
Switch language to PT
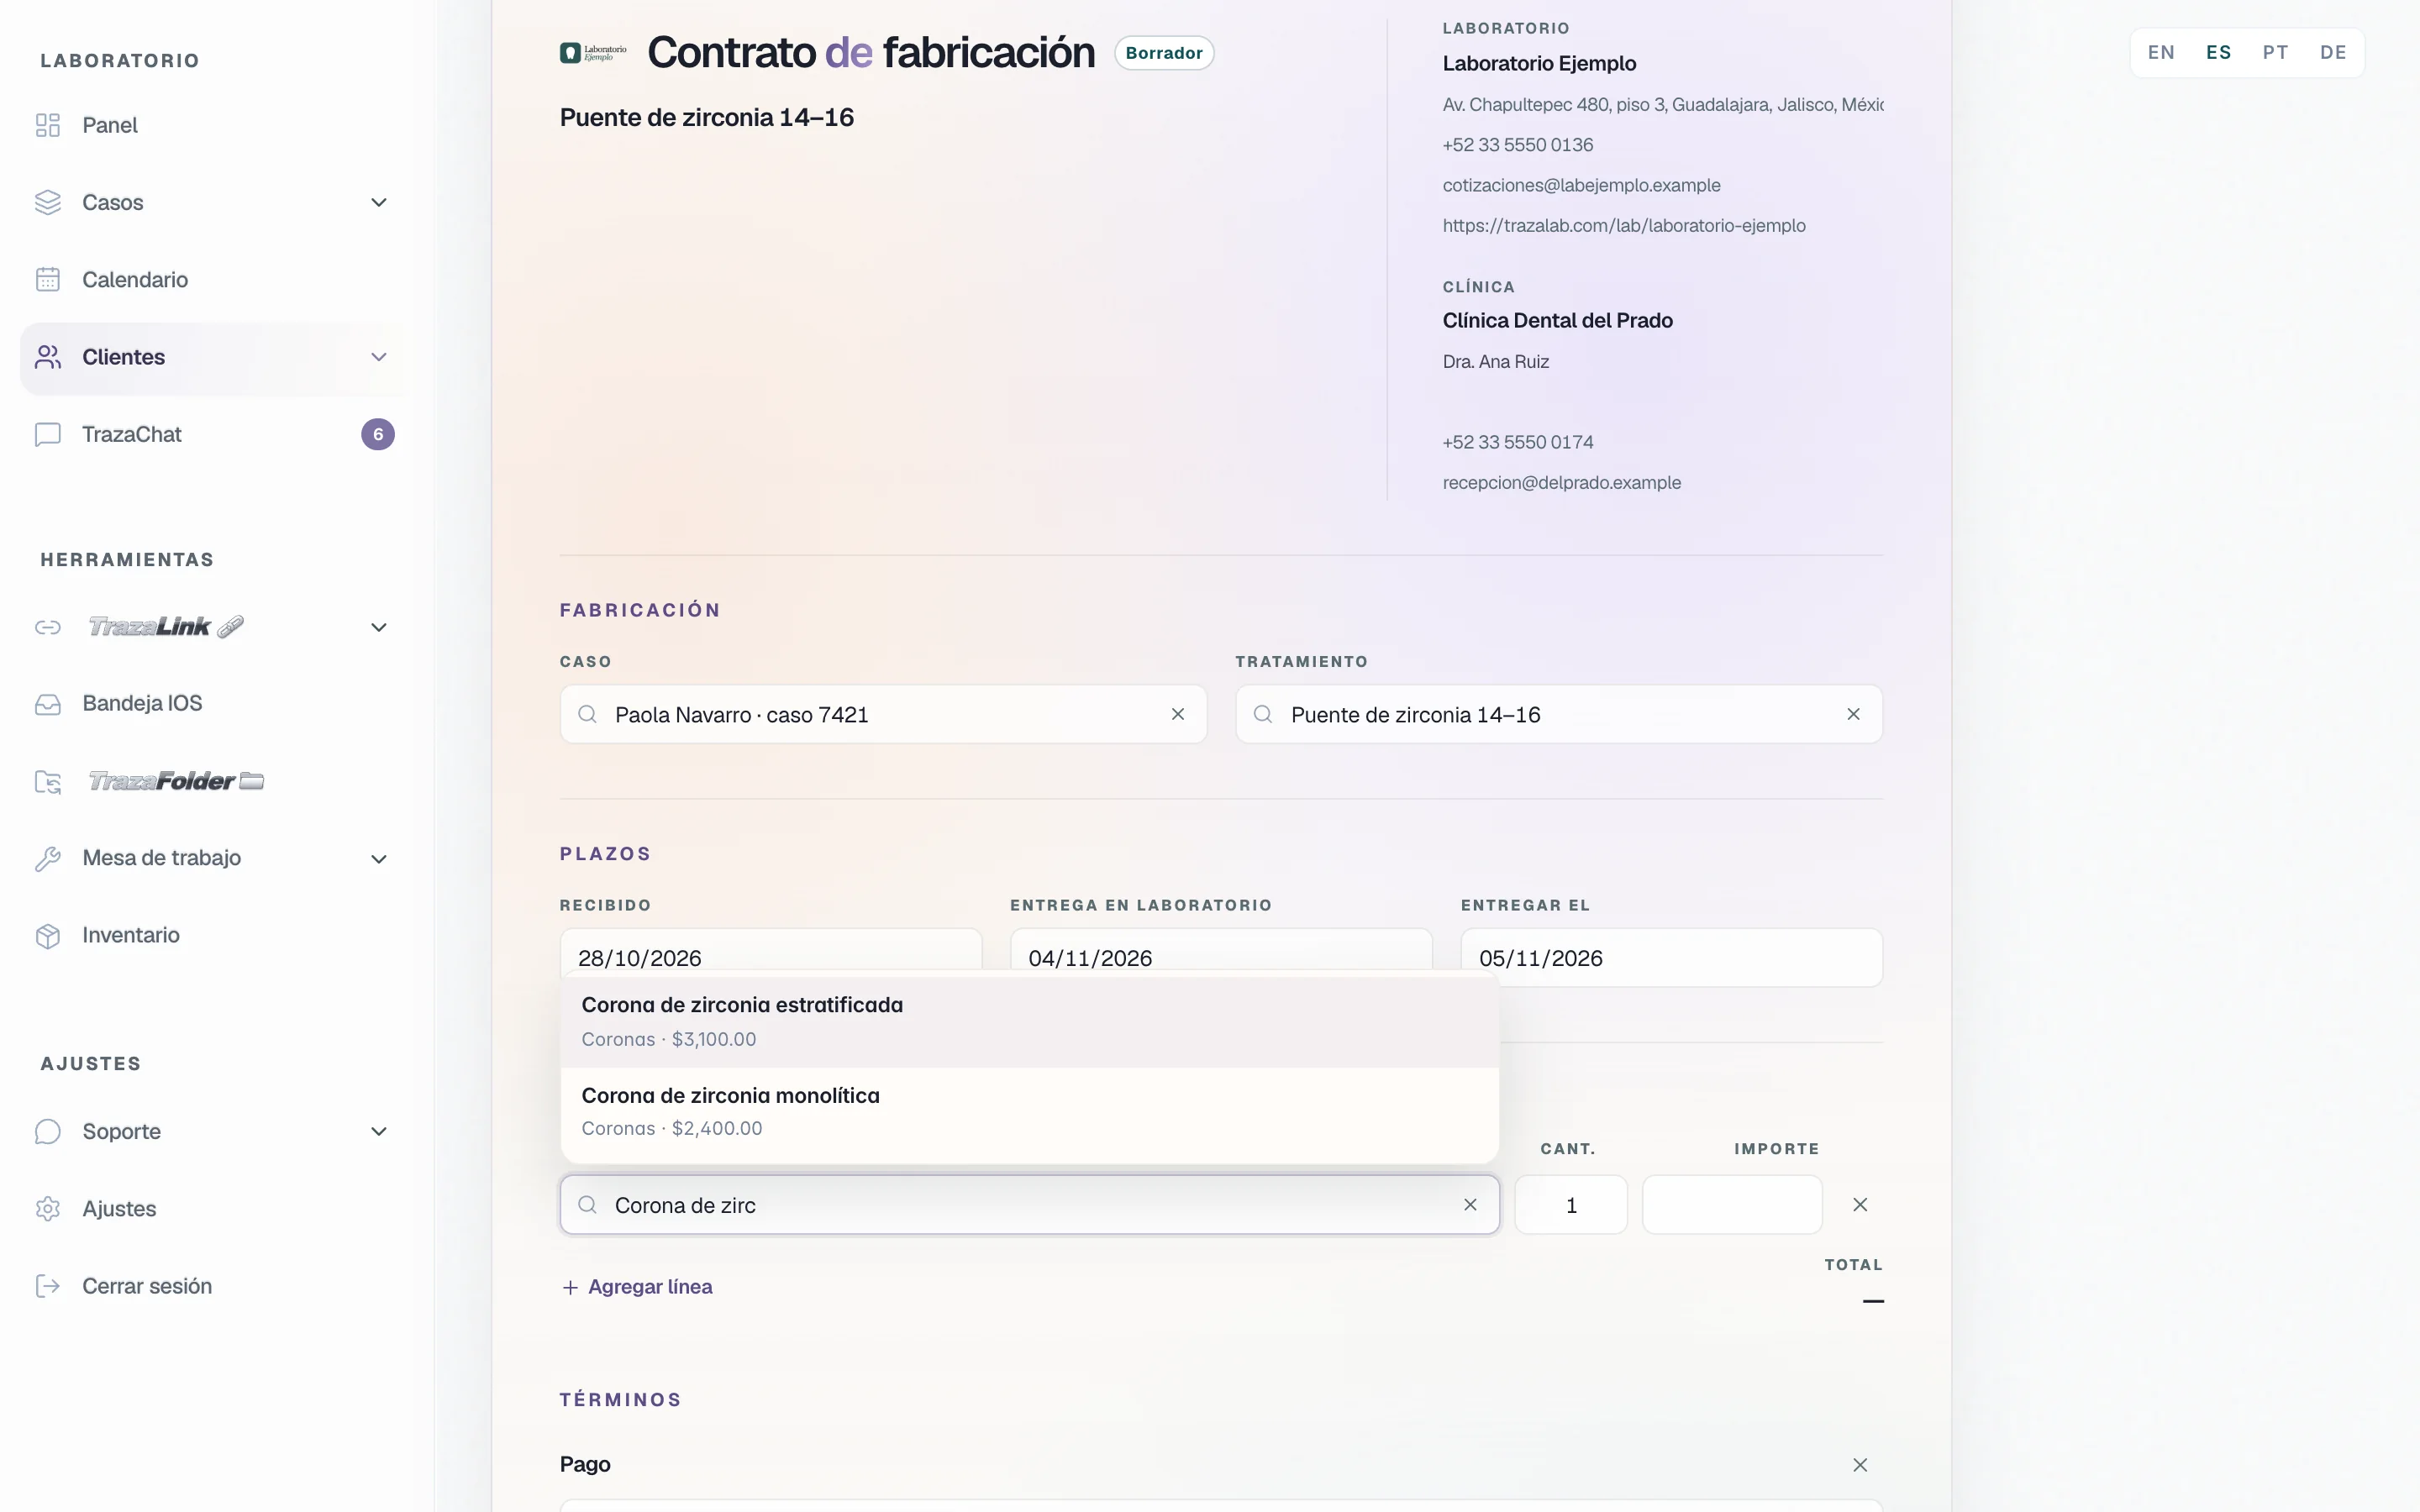[2275, 53]
